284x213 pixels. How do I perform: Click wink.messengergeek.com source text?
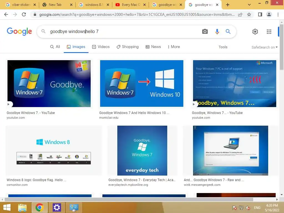(202, 185)
